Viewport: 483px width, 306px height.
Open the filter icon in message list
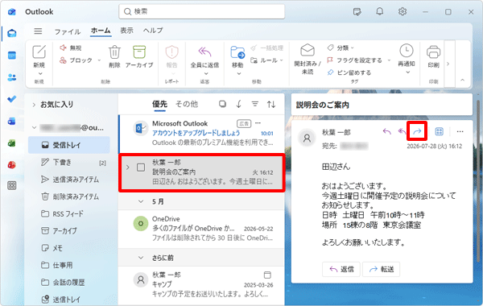(254, 104)
